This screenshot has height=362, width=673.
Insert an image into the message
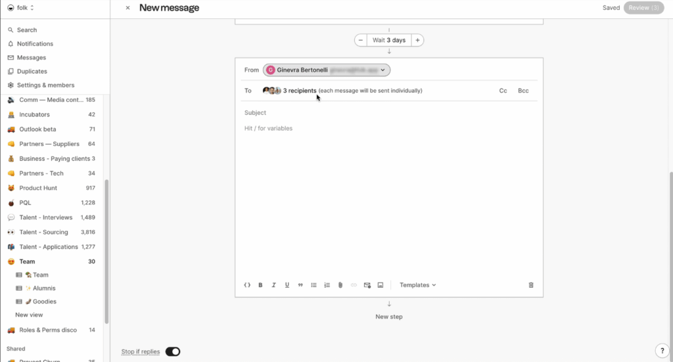[x=381, y=285]
